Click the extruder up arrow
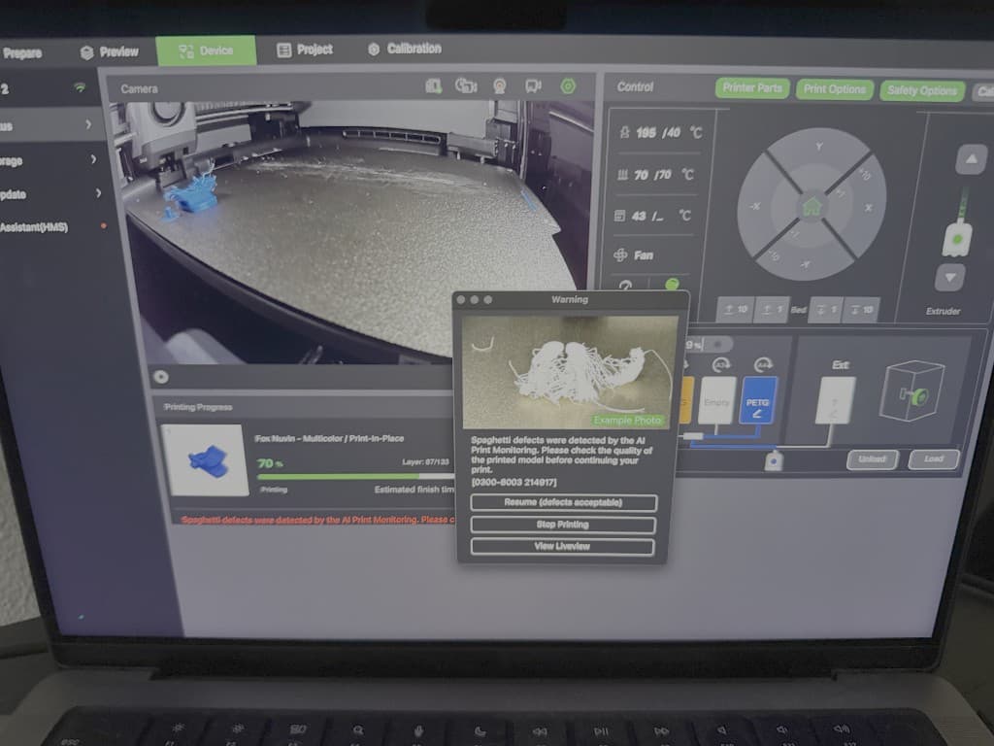The width and height of the screenshot is (994, 746). (x=971, y=159)
